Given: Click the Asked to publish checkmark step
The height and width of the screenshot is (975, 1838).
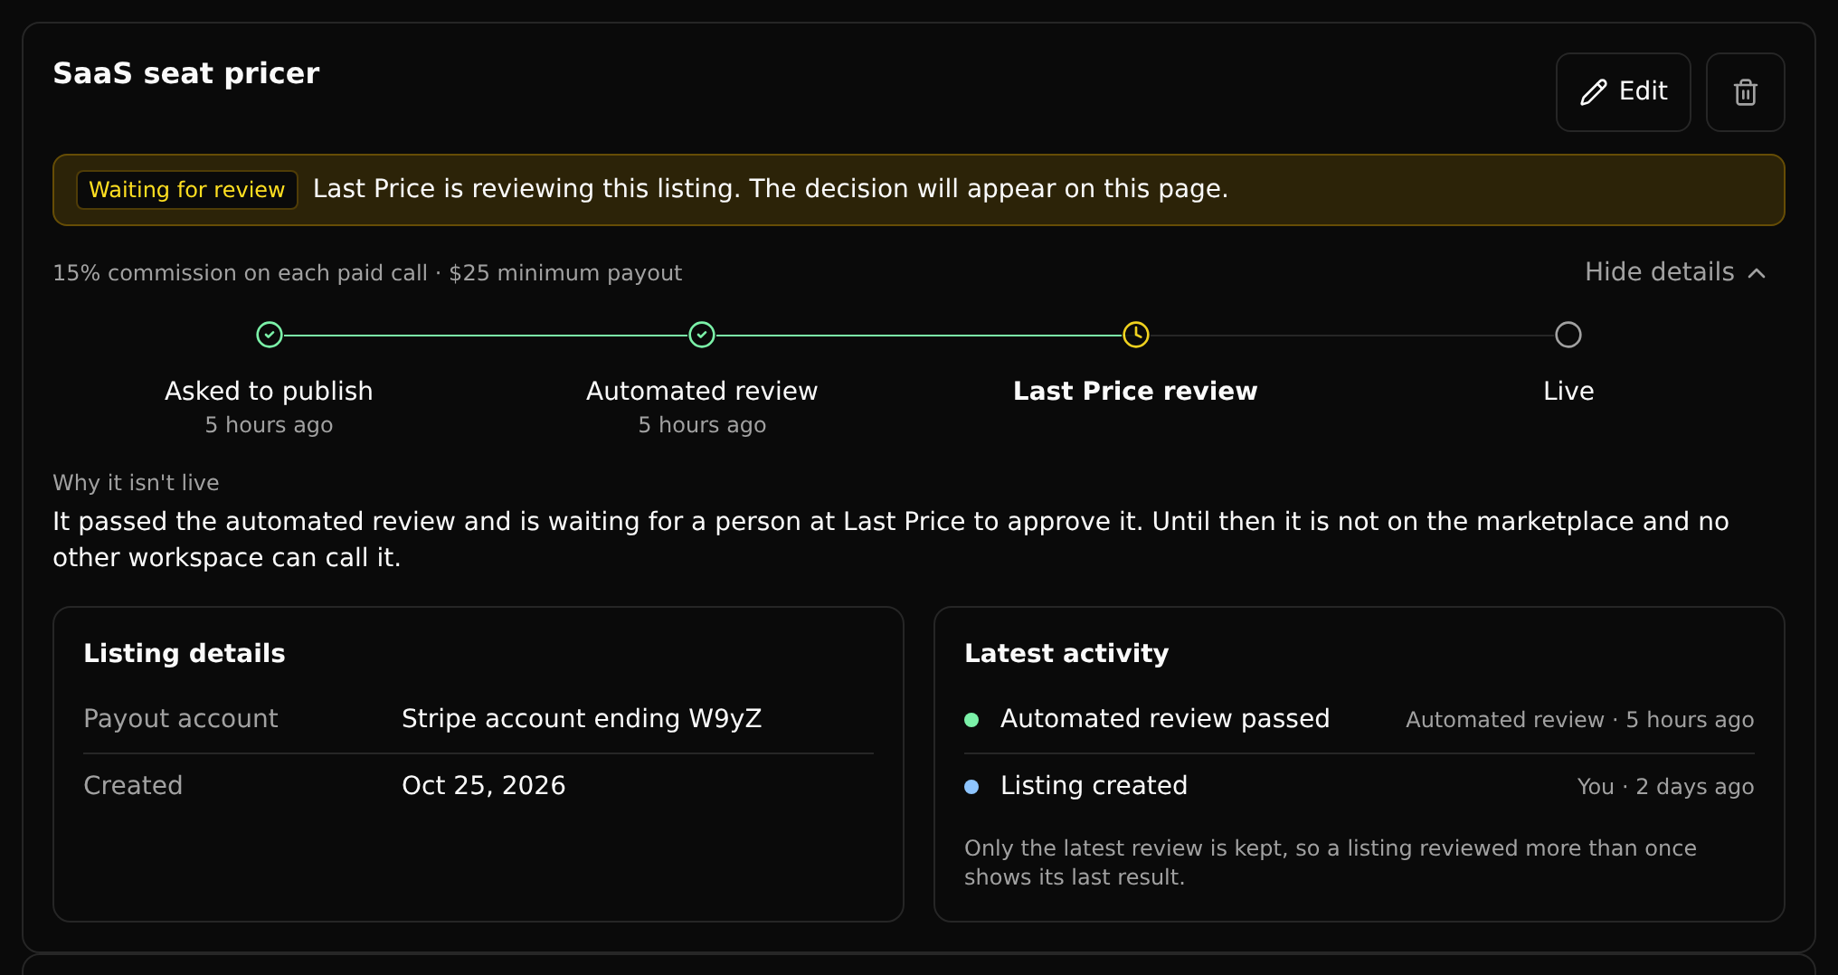Looking at the screenshot, I should pos(270,335).
